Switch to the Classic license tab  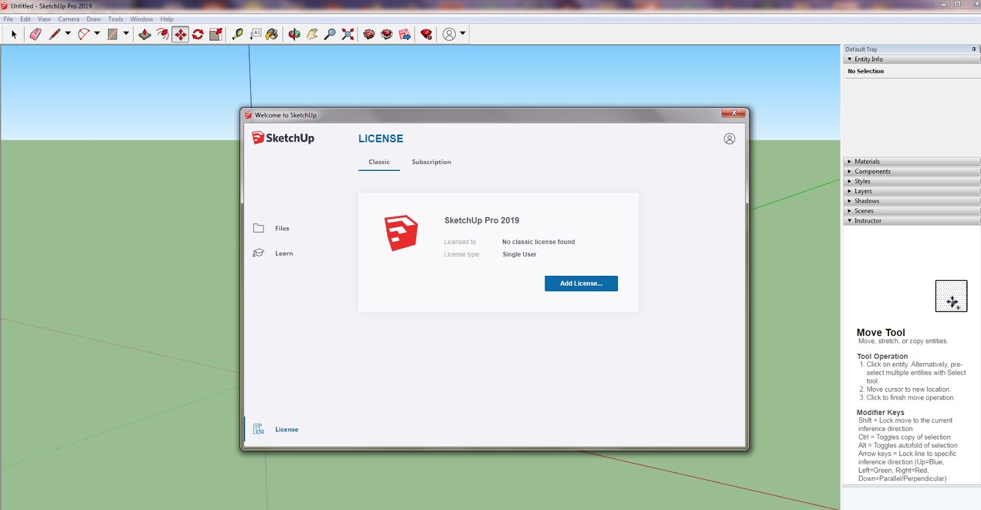pos(379,162)
